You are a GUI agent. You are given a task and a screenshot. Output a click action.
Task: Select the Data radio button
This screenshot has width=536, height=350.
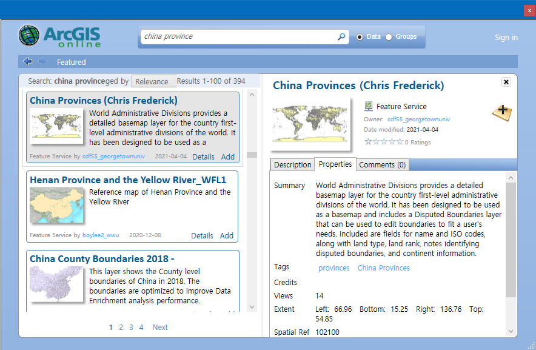pyautogui.click(x=360, y=37)
